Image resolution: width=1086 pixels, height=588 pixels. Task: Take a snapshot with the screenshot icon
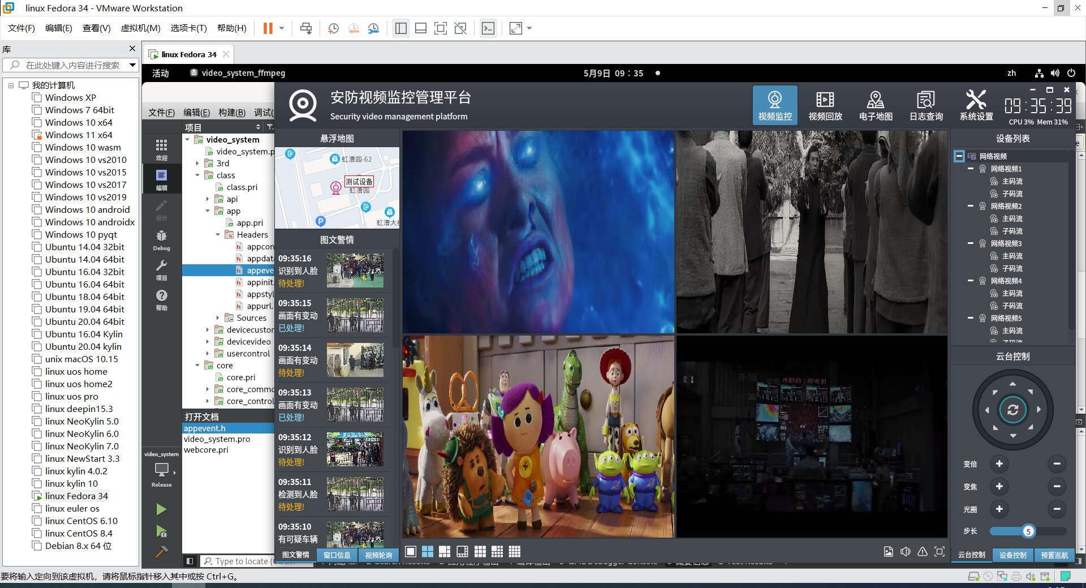[x=889, y=552]
